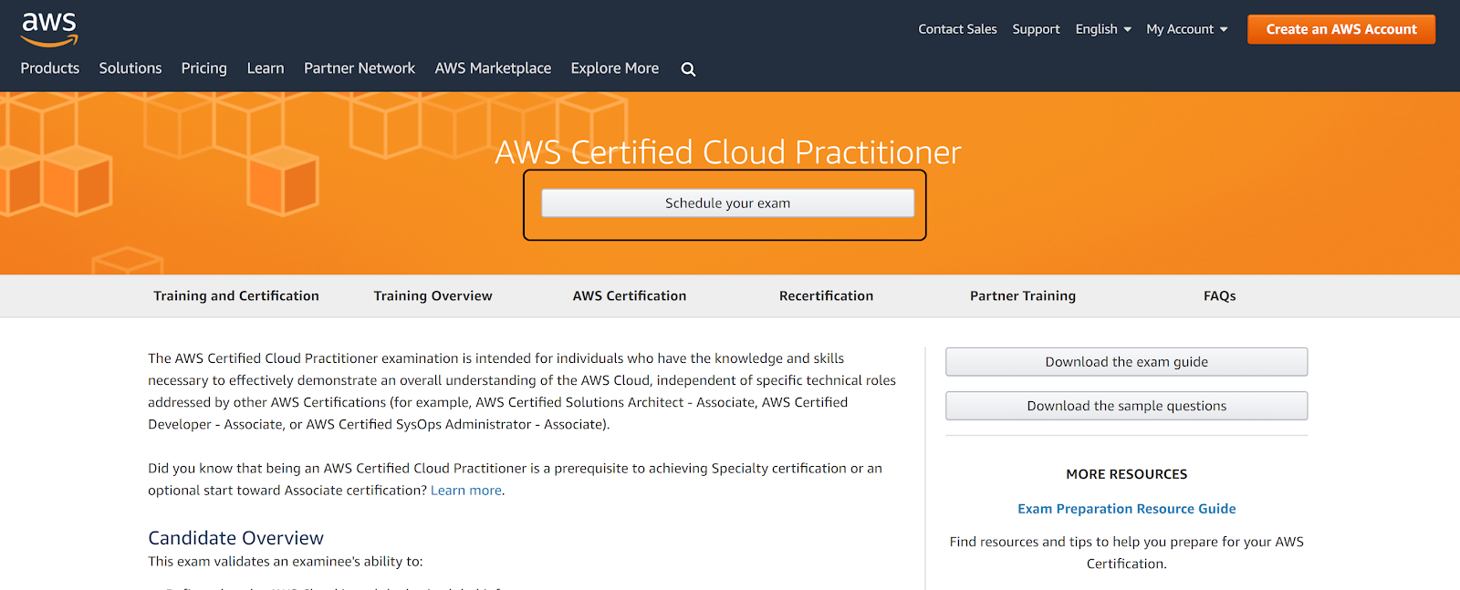Open the FAQs tab

pos(1219,295)
